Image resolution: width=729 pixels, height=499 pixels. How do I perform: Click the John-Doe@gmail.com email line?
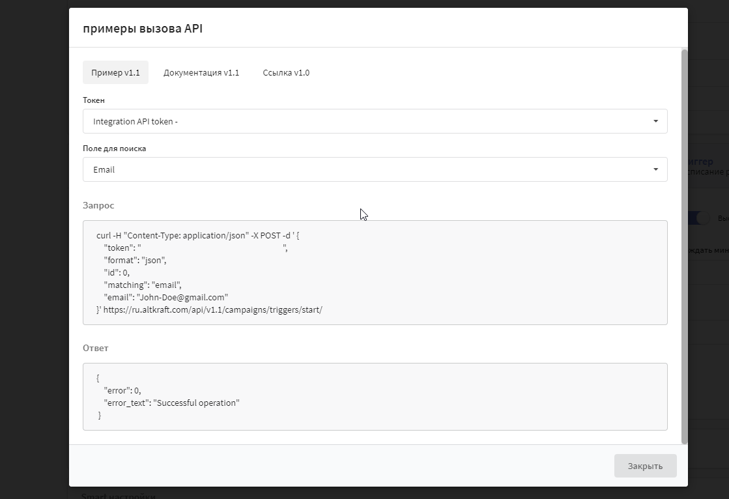coord(165,297)
